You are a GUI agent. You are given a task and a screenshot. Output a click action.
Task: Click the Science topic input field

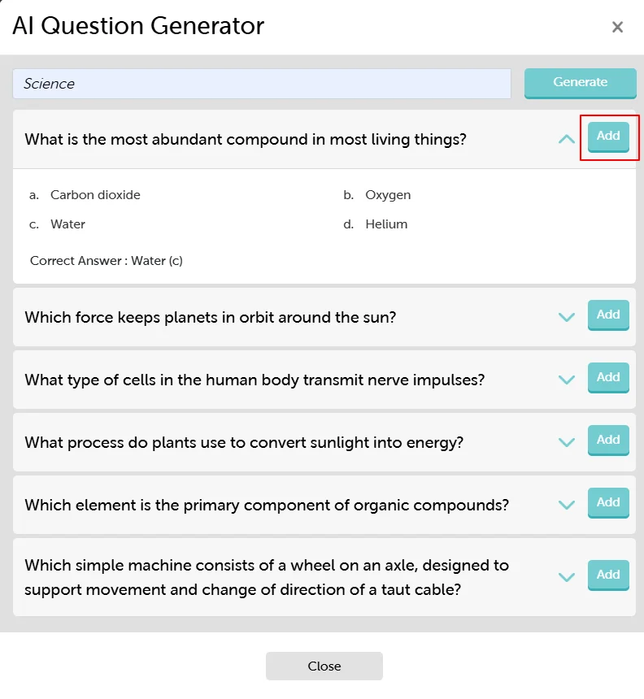[260, 83]
